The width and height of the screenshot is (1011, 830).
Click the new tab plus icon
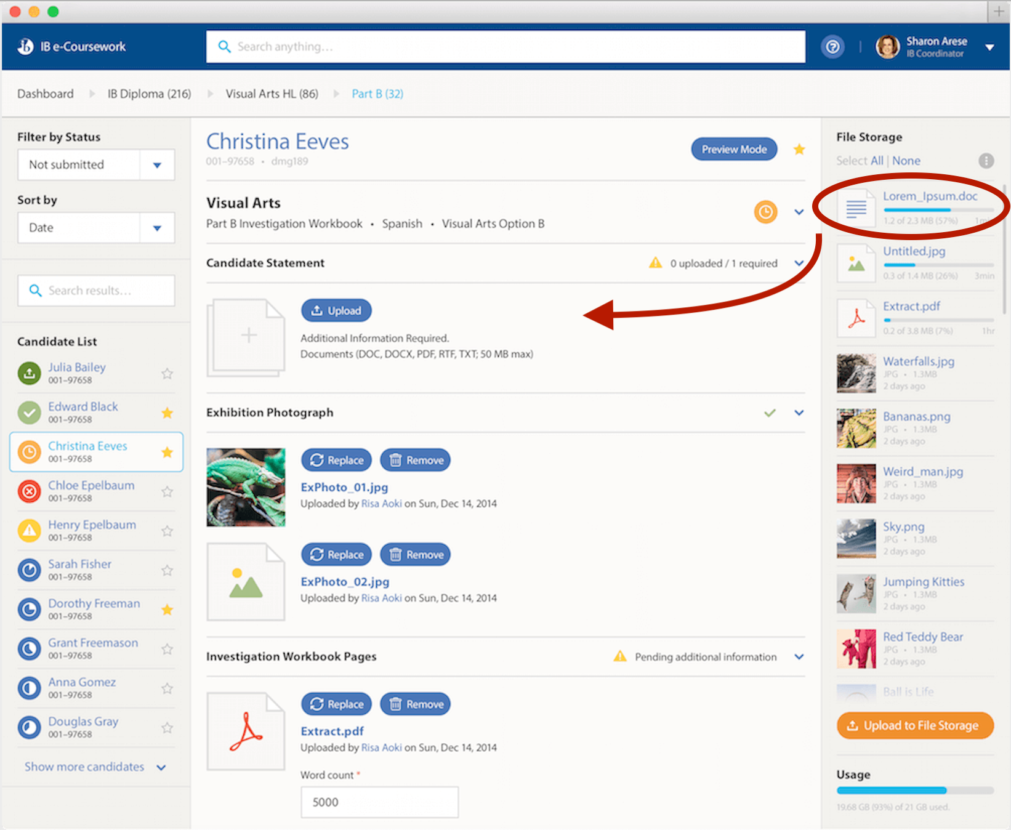pyautogui.click(x=999, y=11)
